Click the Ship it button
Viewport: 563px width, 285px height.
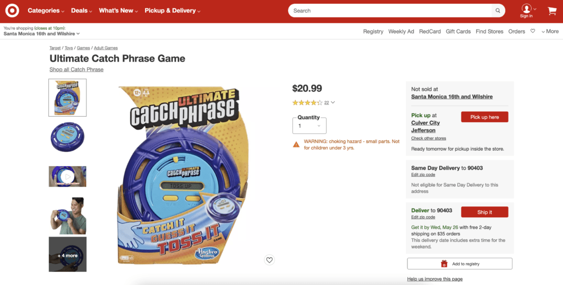(484, 212)
